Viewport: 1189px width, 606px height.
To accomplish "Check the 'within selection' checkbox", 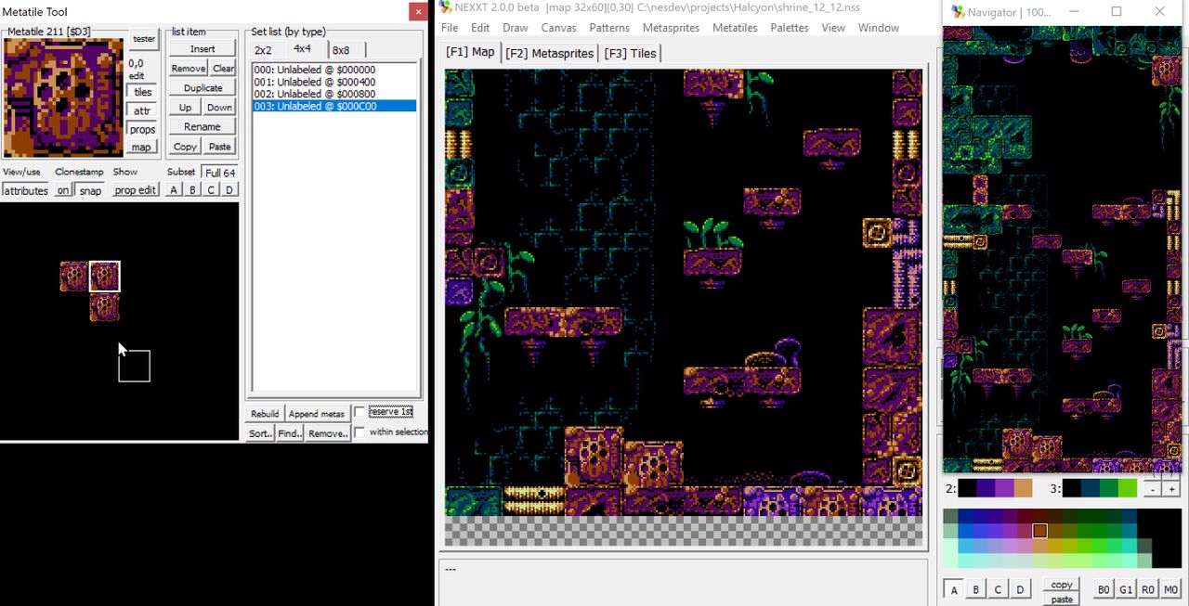I will [359, 432].
